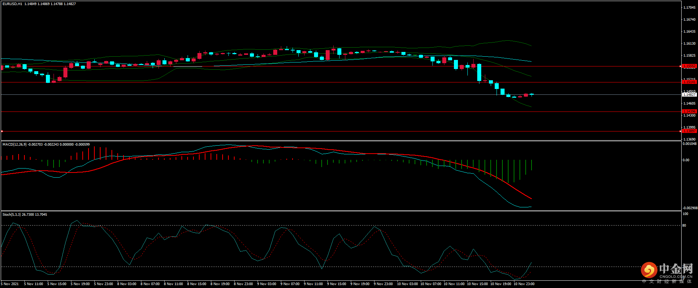The height and width of the screenshot is (288, 698).
Task: Select the red 1.14396 price tag
Action: (x=689, y=111)
